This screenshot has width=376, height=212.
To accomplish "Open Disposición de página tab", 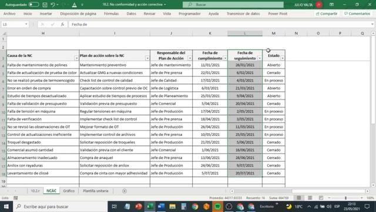I will [x=78, y=14].
